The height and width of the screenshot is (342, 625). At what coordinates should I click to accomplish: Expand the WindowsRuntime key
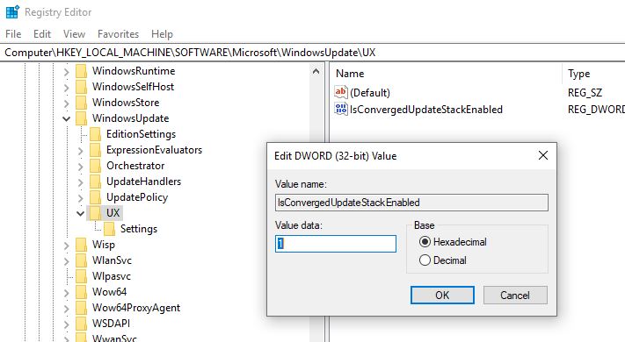click(67, 72)
